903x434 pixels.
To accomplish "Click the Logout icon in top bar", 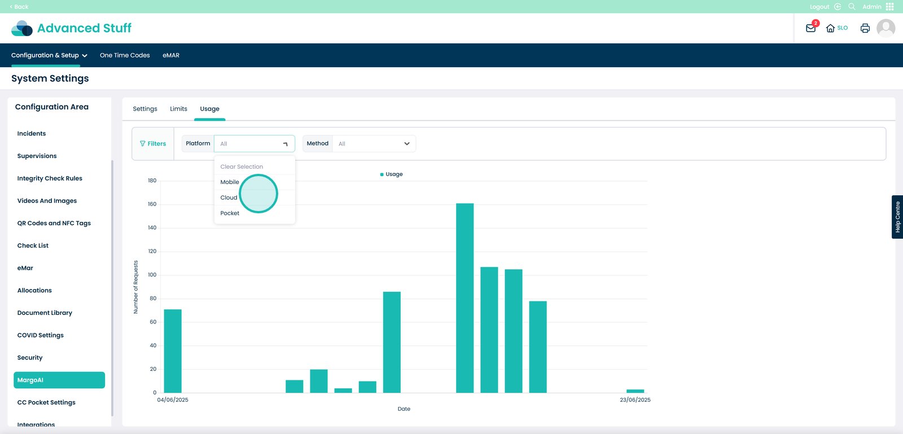I will coord(838,7).
